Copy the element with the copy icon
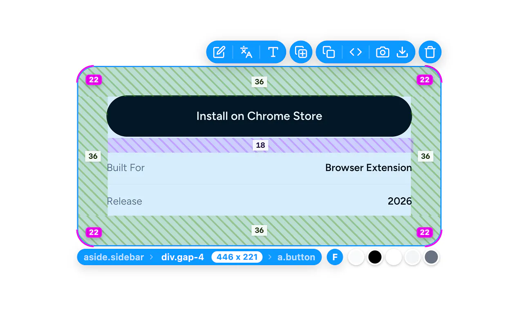Viewport: 519px width, 311px height. tap(329, 52)
